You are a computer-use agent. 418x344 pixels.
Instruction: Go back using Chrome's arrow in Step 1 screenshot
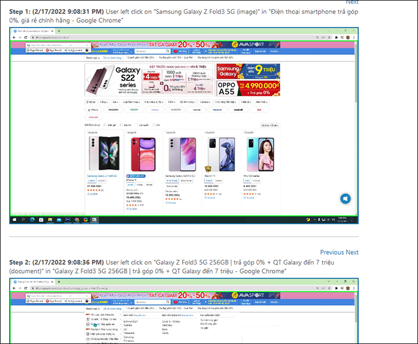click(14, 38)
